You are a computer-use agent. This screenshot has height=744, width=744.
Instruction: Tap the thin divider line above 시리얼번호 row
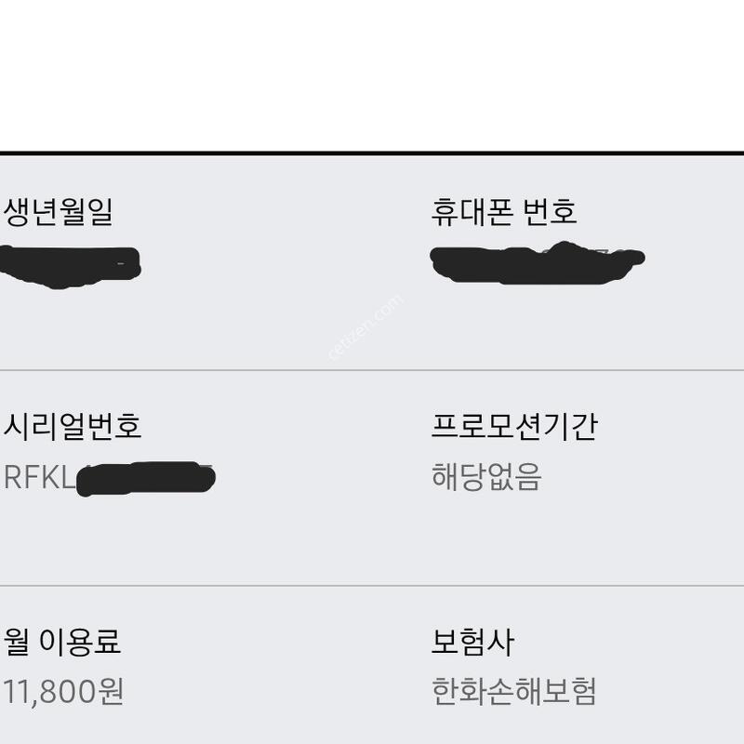point(372,370)
